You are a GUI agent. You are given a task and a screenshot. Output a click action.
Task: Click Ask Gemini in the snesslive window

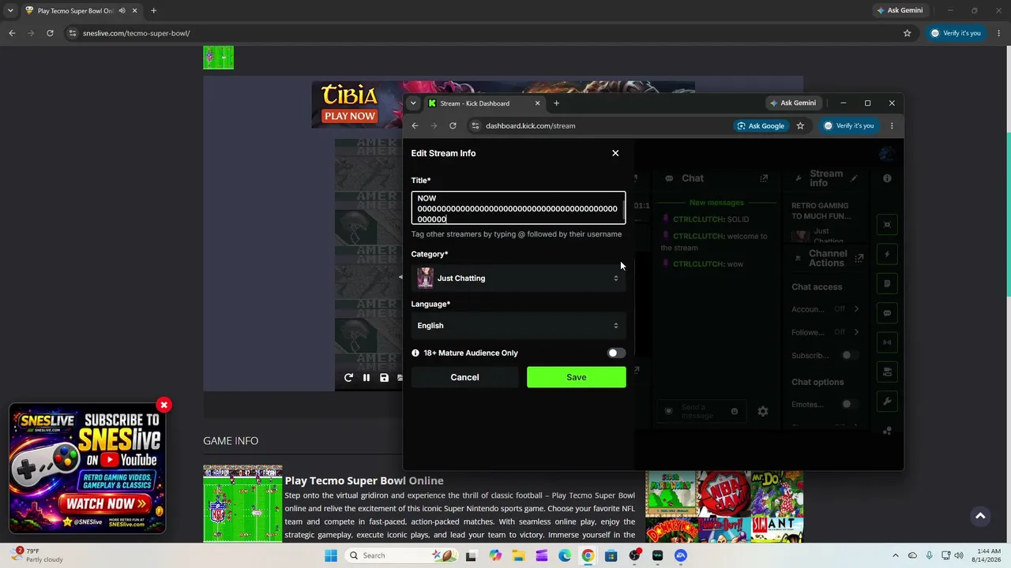coord(900,10)
